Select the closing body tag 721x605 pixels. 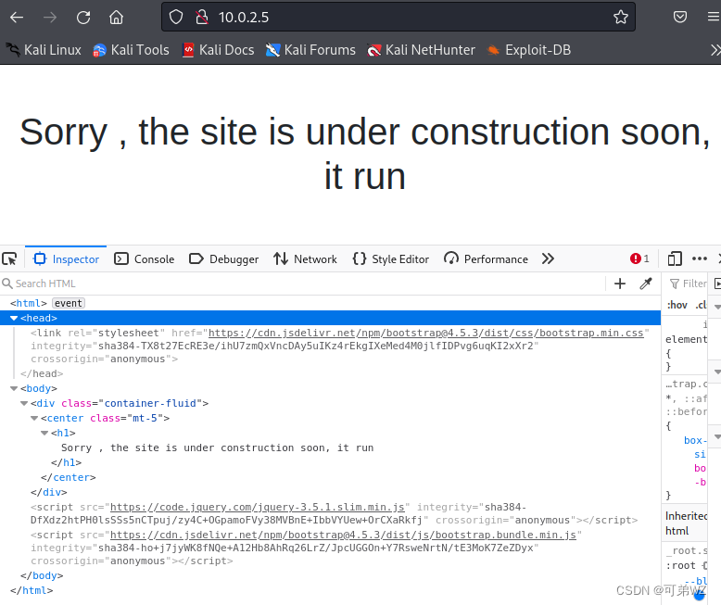click(42, 575)
